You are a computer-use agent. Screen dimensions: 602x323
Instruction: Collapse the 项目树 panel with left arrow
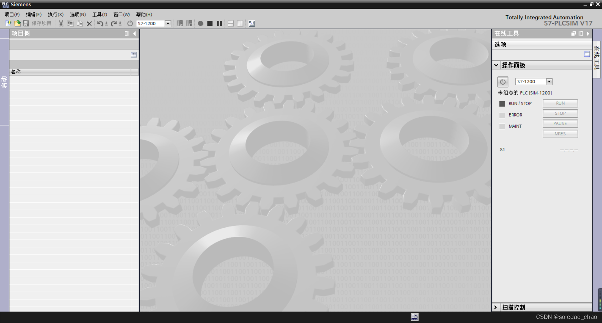click(135, 34)
